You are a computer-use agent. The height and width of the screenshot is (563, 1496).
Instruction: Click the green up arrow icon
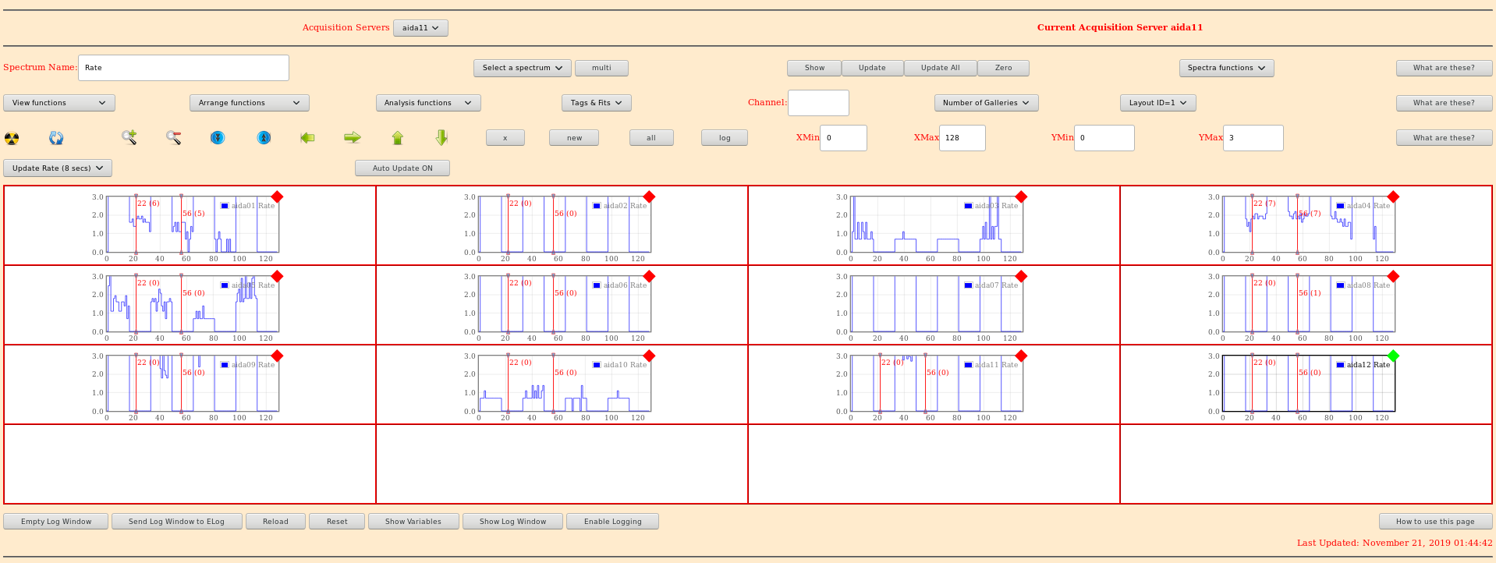tap(398, 138)
